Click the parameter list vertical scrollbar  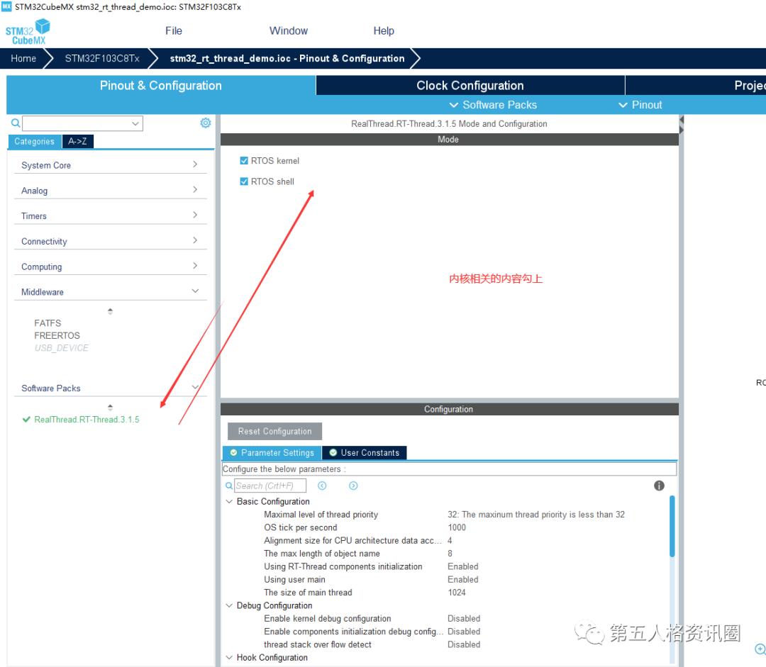click(x=672, y=527)
